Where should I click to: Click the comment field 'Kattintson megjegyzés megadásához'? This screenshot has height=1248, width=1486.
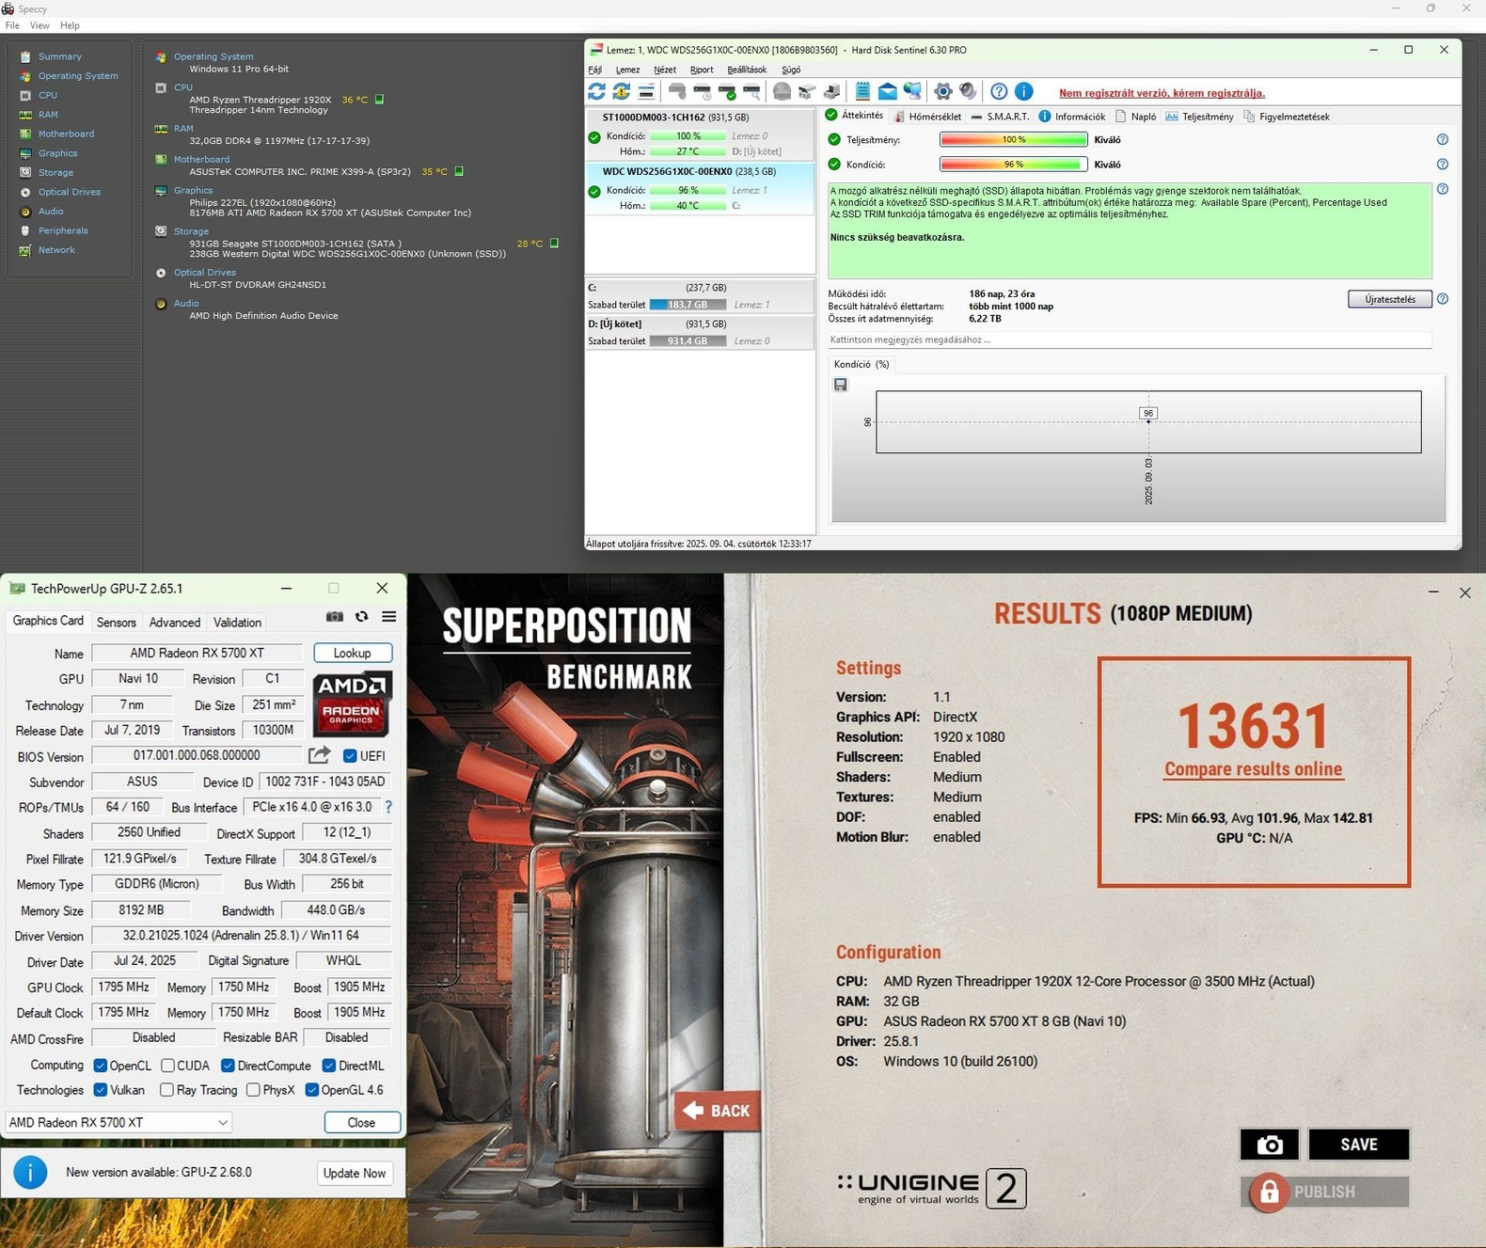pyautogui.click(x=1129, y=340)
